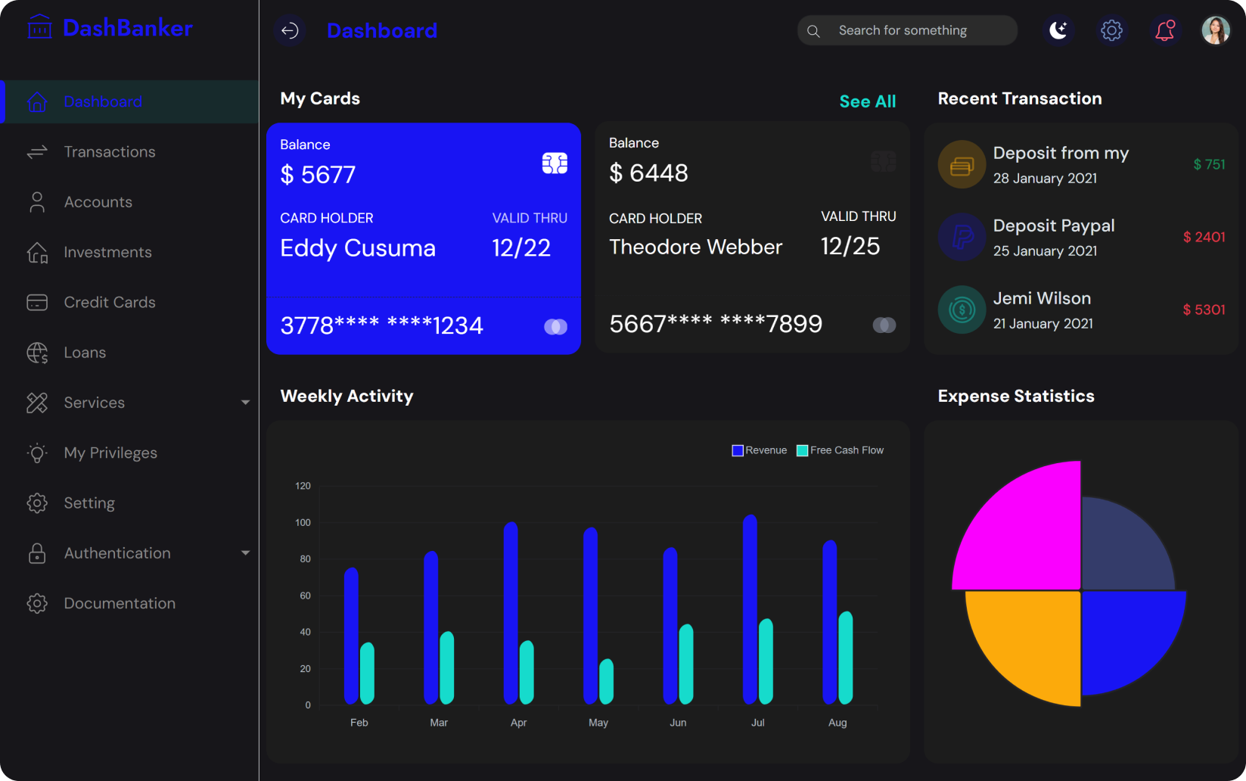Toggle the switch on Eddy Cusuma's card

pyautogui.click(x=555, y=325)
